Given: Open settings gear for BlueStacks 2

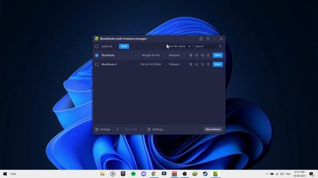Looking at the screenshot, I should pos(191,64).
